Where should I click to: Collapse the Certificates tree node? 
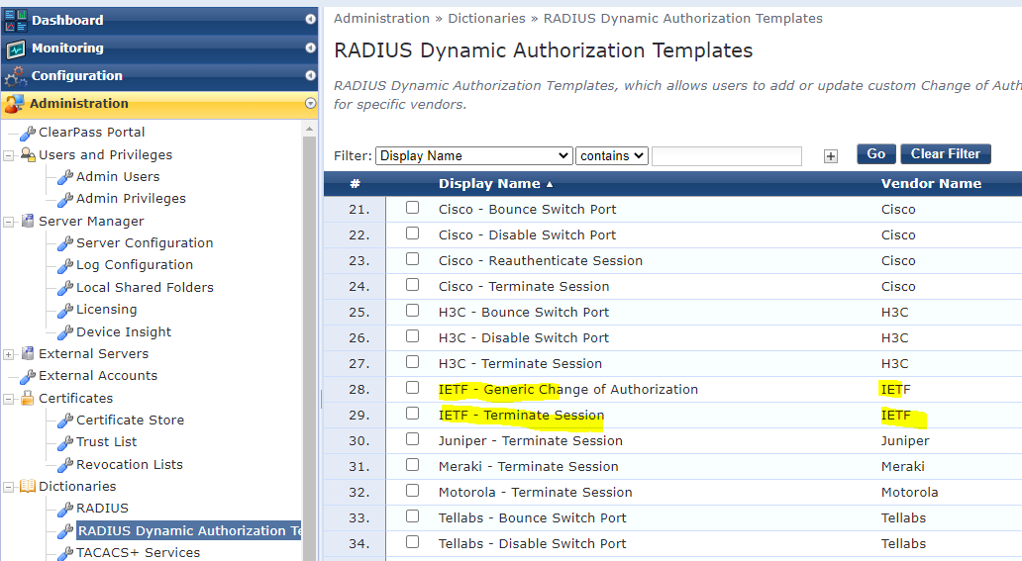9,399
